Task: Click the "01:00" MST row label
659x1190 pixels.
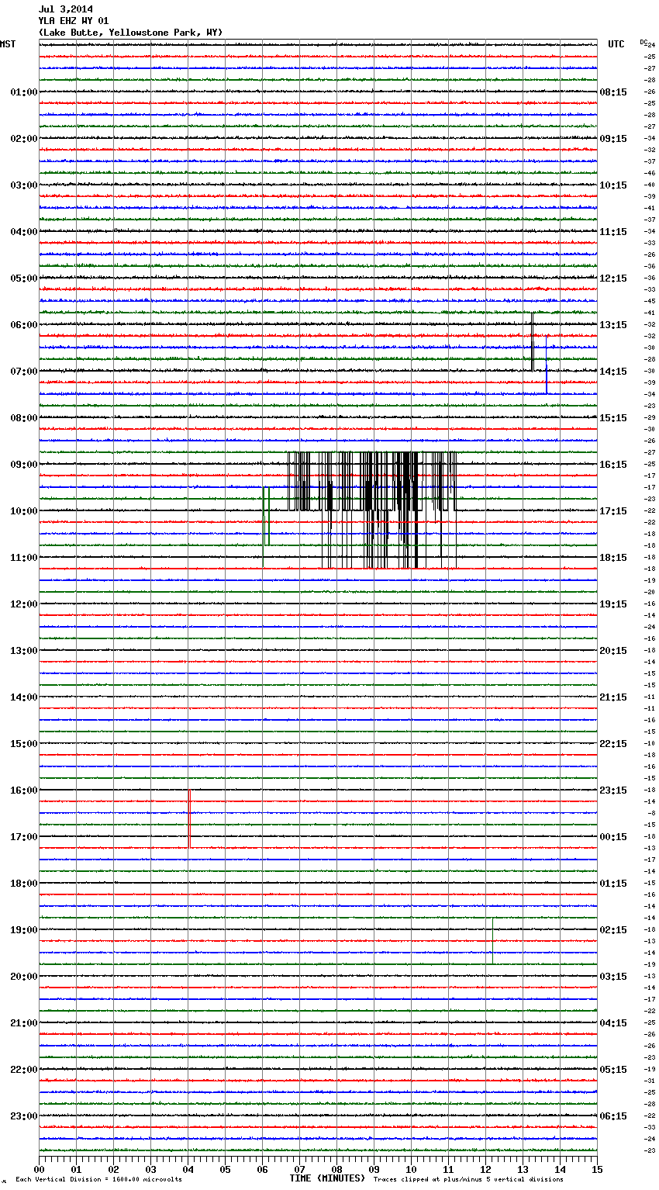Action: (24, 92)
